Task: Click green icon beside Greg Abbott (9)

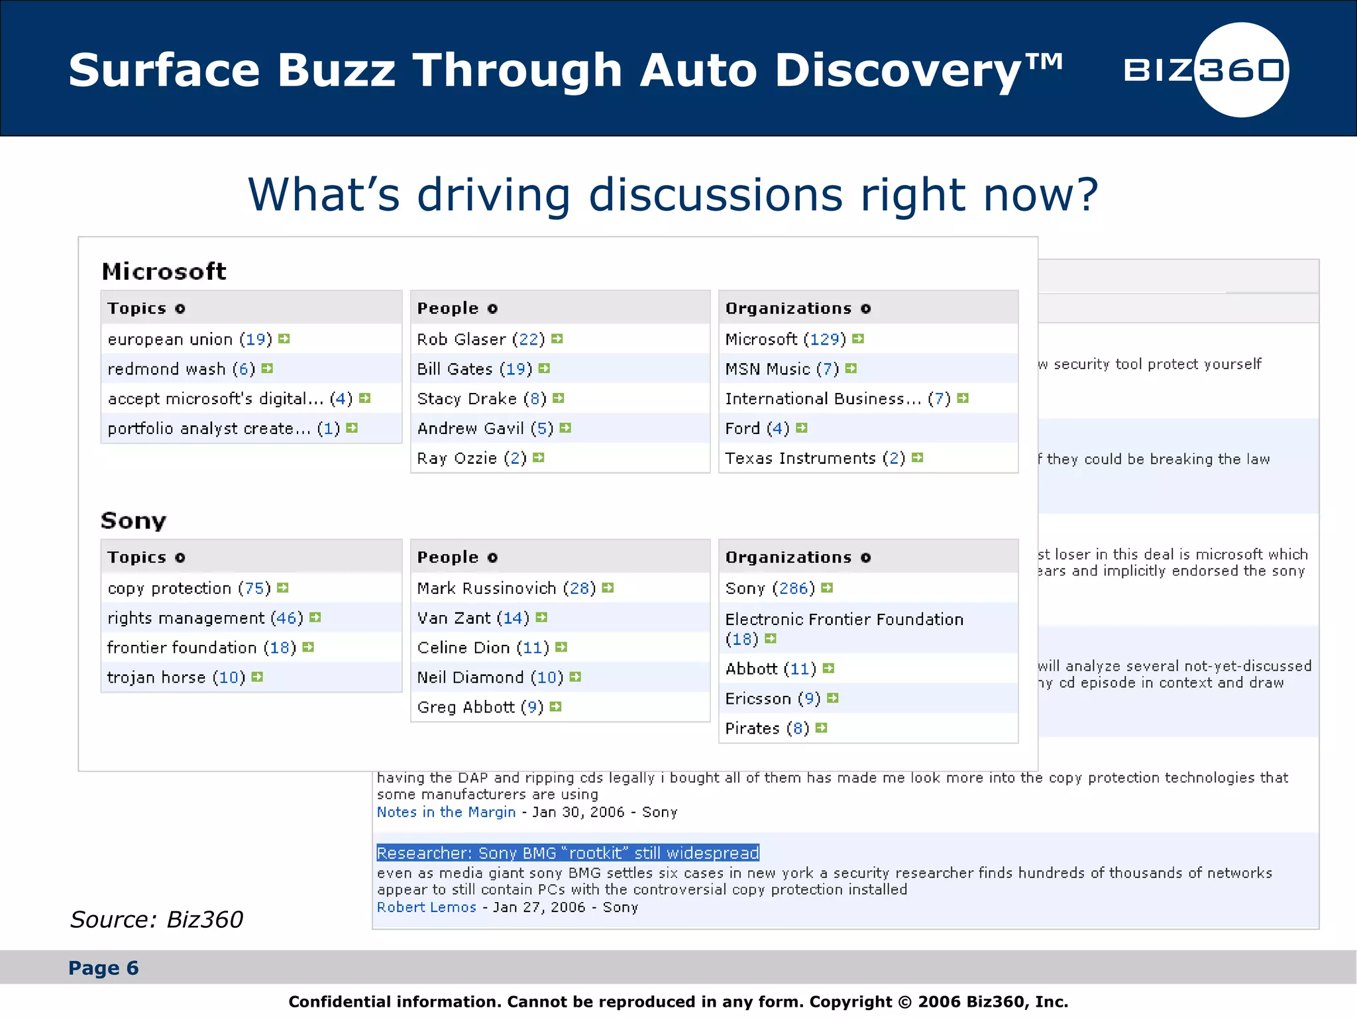Action: click(556, 707)
